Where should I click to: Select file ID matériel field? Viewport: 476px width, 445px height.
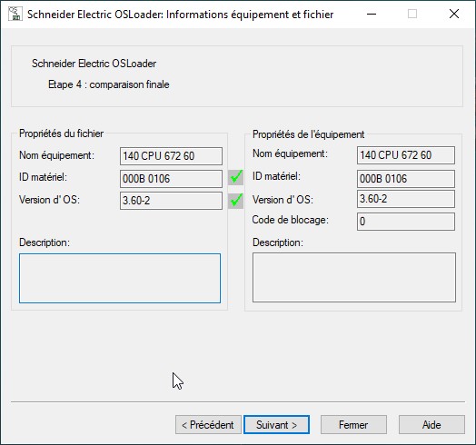coord(171,179)
